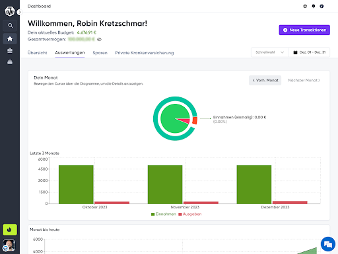This screenshot has height=254, width=338.
Task: Toggle Gesamtvermögen visibility eye icon
Action: pos(99,40)
